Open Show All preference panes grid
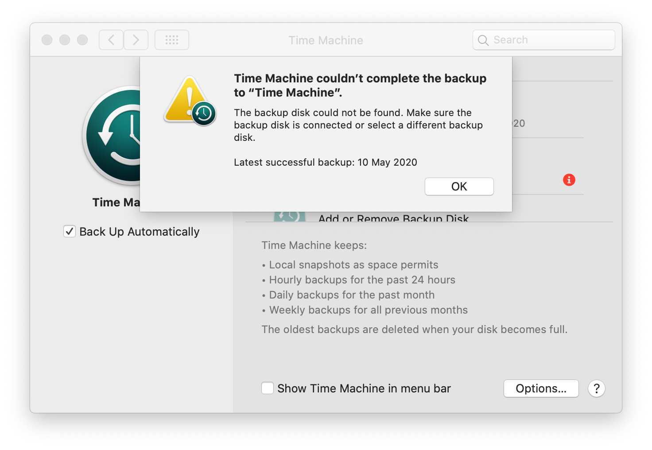The height and width of the screenshot is (450, 652). [x=171, y=39]
